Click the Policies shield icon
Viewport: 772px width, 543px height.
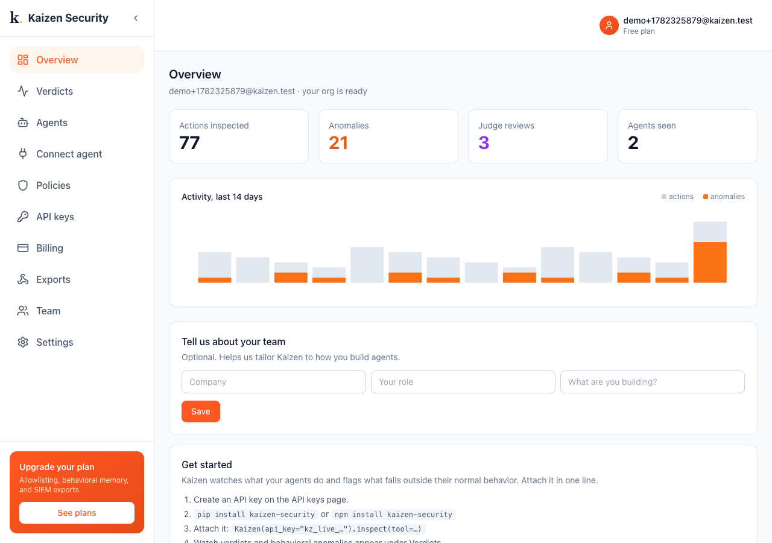23,185
